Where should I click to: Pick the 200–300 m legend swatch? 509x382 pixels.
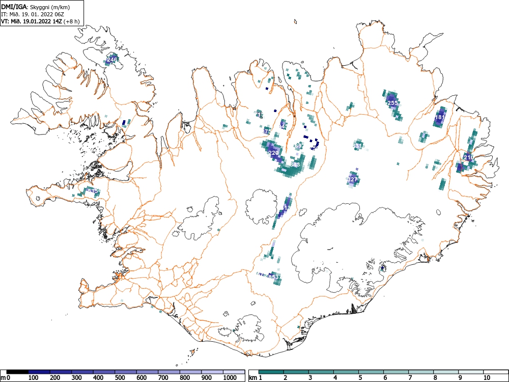point(61,372)
